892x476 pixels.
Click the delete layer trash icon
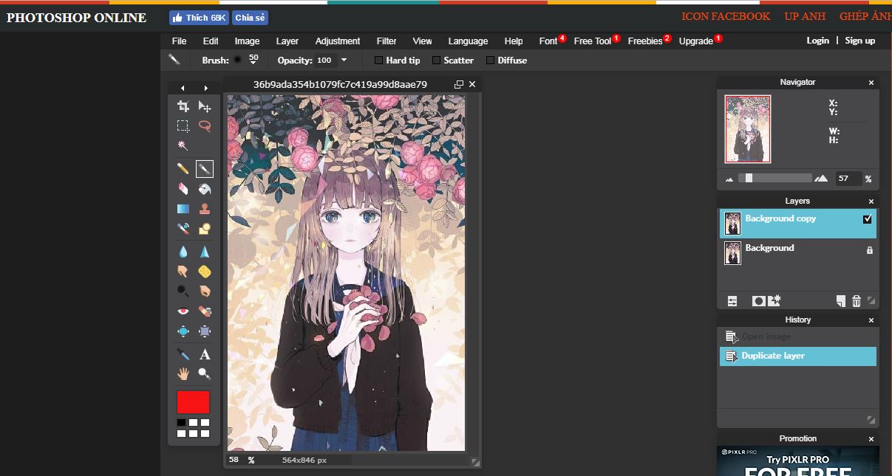[857, 301]
